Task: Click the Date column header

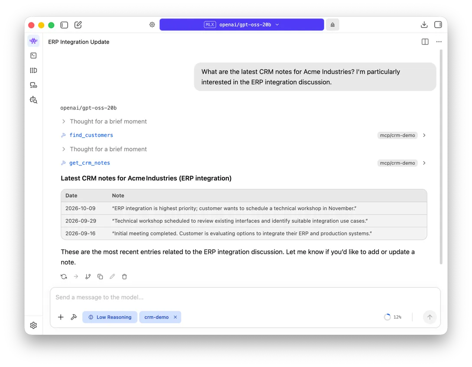Action: 72,195
